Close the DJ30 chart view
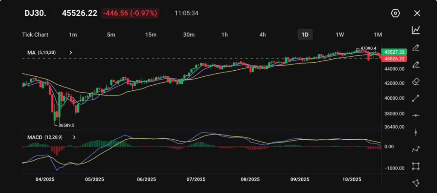437x193 pixels. [x=417, y=13]
